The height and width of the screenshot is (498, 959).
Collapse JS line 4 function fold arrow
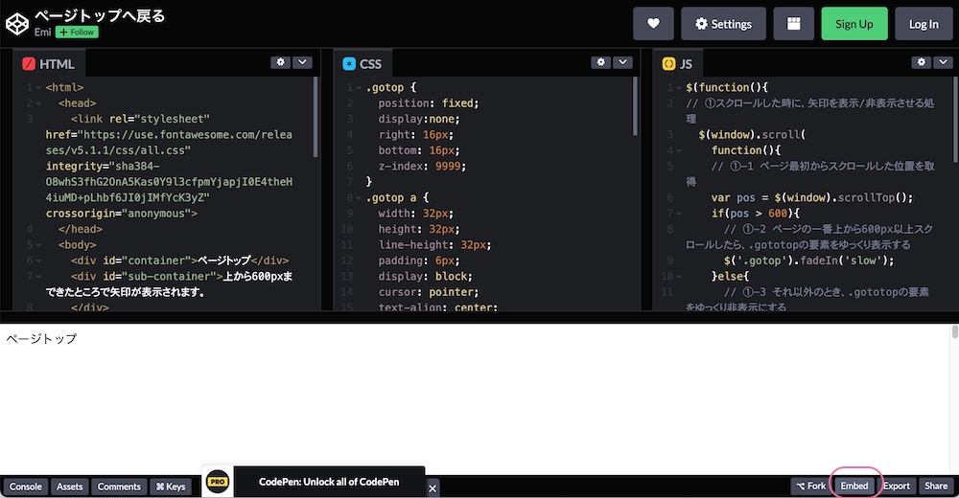[x=679, y=151]
